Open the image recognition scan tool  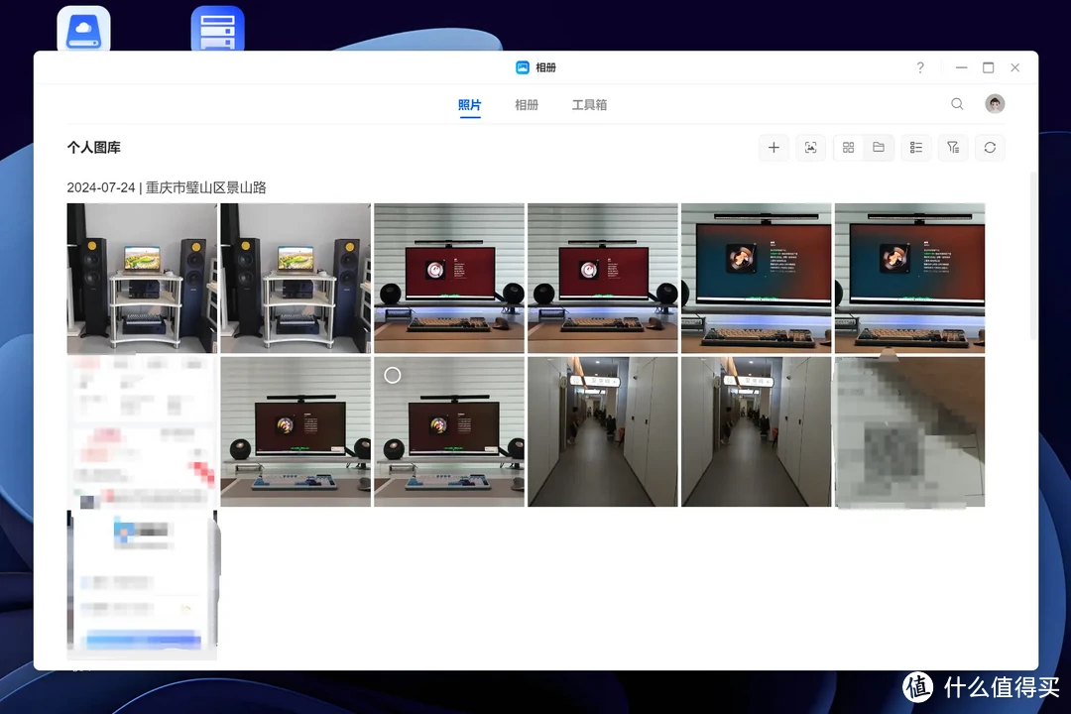tap(811, 148)
